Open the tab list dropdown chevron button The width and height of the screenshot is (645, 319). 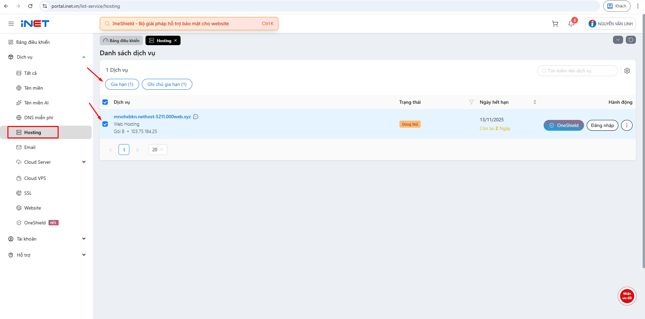(618, 40)
